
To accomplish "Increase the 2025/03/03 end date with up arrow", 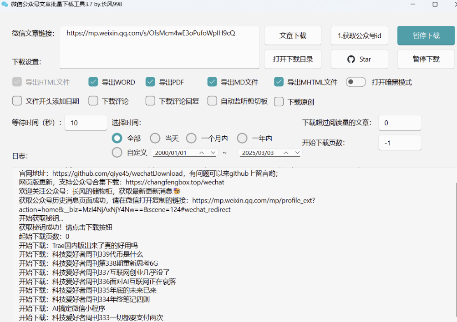I will pyautogui.click(x=286, y=153).
